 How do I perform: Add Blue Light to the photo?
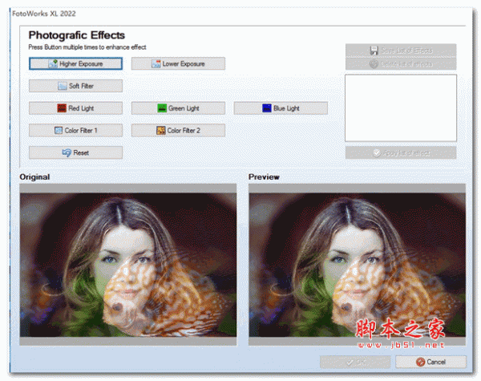click(x=281, y=108)
